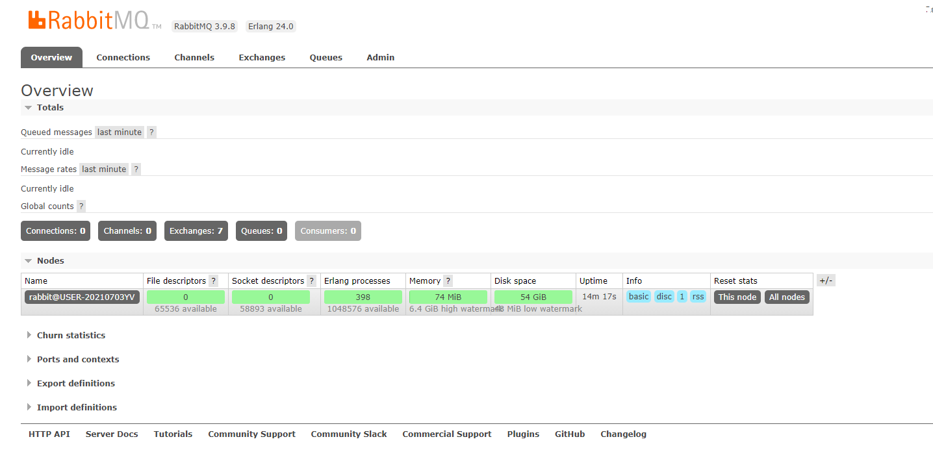Open the Socket descriptors help icon

click(312, 281)
